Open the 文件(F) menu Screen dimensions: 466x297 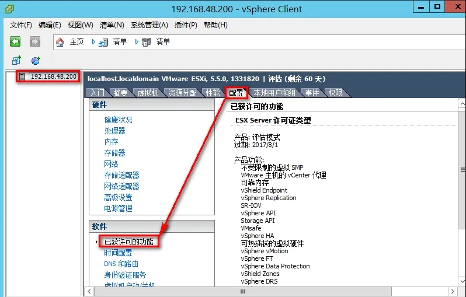tap(21, 25)
